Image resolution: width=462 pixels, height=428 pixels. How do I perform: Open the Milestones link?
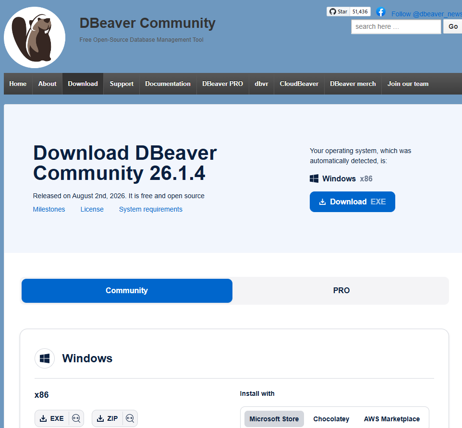pos(49,209)
